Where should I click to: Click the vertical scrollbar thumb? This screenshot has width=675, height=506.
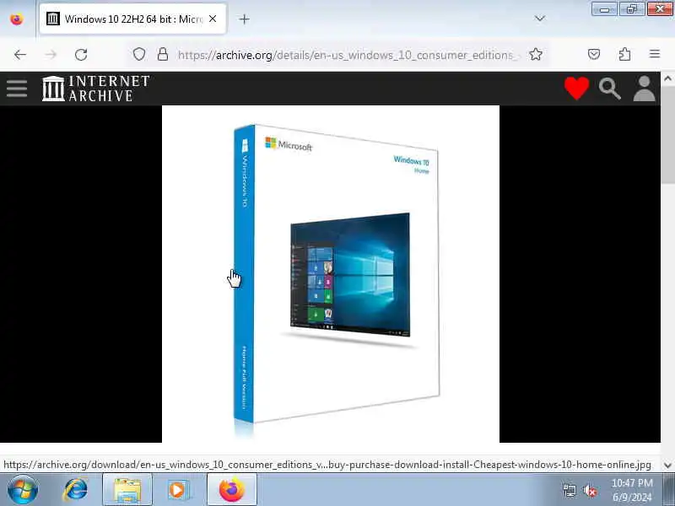pyautogui.click(x=667, y=135)
